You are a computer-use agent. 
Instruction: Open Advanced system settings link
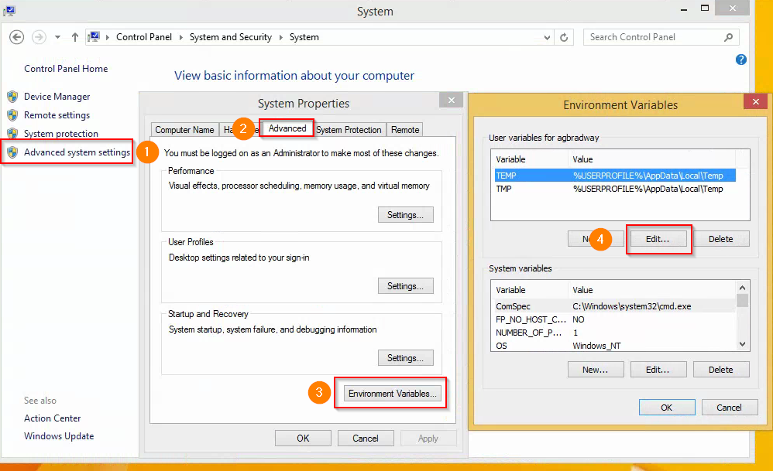77,152
